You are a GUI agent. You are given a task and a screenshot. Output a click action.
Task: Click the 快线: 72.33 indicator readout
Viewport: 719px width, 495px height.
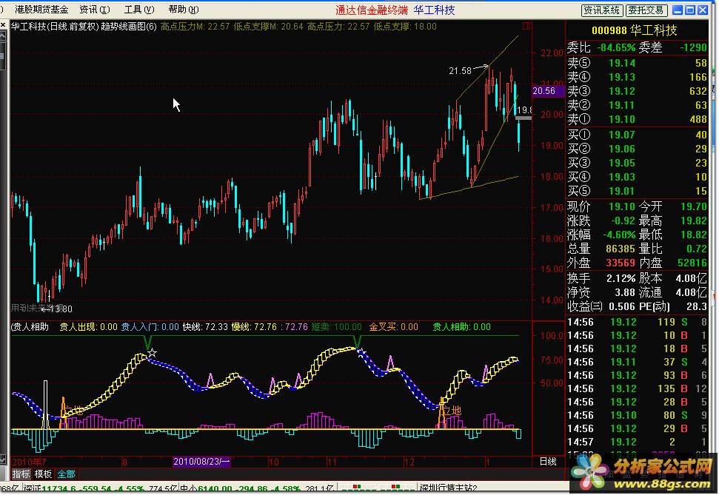click(205, 327)
